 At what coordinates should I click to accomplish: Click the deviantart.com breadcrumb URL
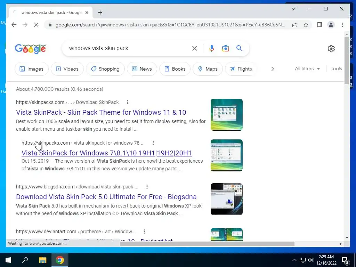click(75, 232)
